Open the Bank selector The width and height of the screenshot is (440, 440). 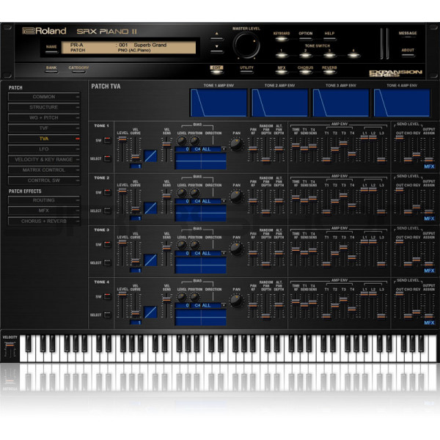pos(51,71)
